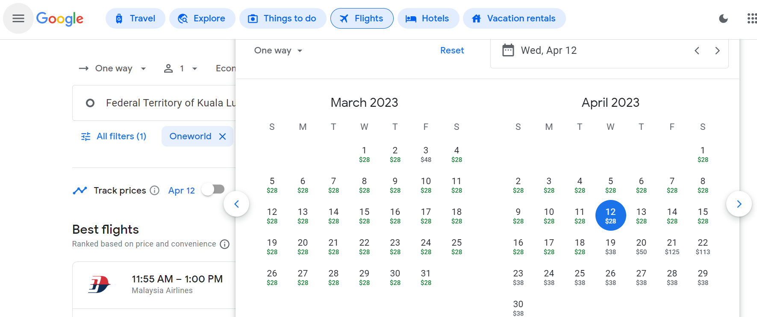Advance calendar to later months
This screenshot has height=317, width=757.
click(x=739, y=204)
